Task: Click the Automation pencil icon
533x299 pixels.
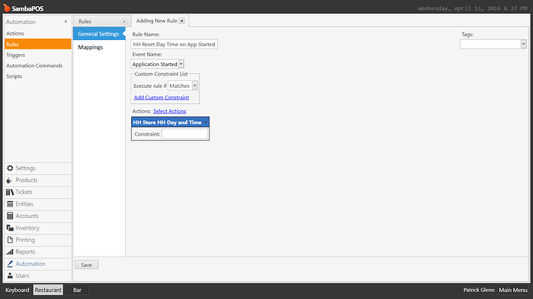Action: (x=10, y=264)
